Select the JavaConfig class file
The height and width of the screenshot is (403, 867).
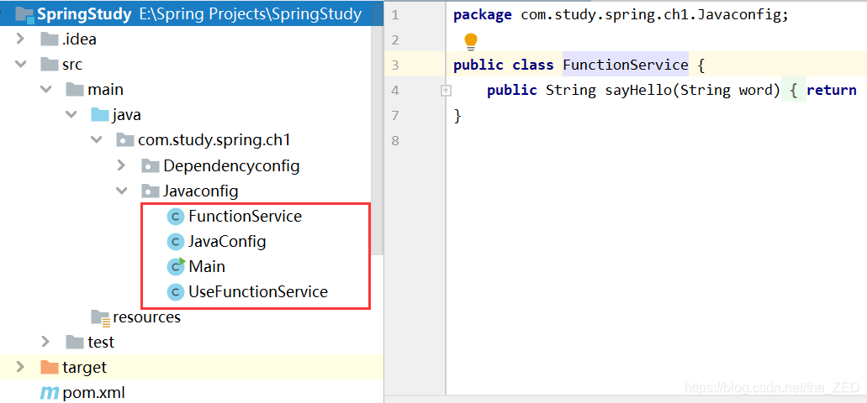pyautogui.click(x=227, y=241)
